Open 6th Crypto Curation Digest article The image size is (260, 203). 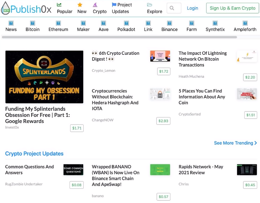tap(116, 56)
